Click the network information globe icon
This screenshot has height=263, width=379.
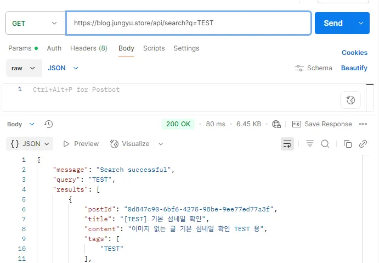pyautogui.click(x=276, y=124)
